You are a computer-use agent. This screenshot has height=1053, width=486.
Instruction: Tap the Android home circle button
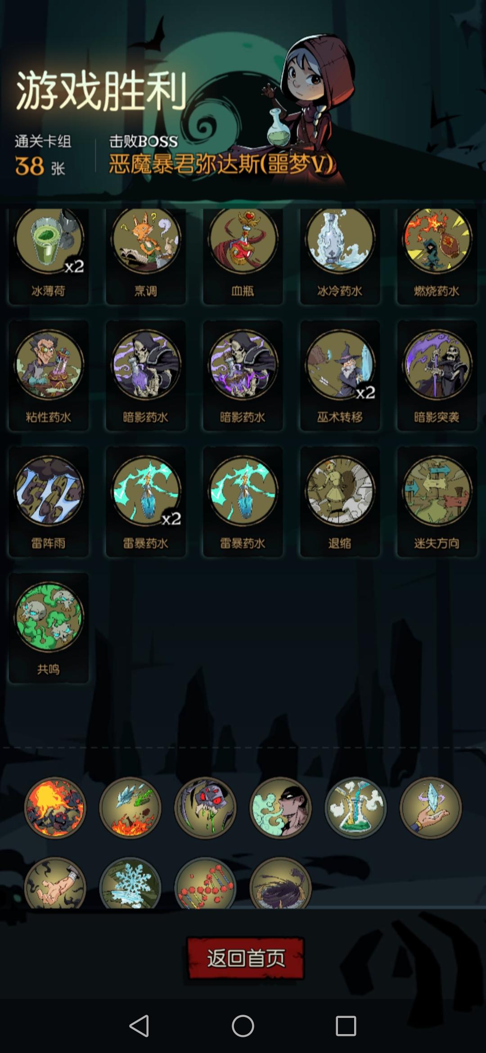[243, 1026]
